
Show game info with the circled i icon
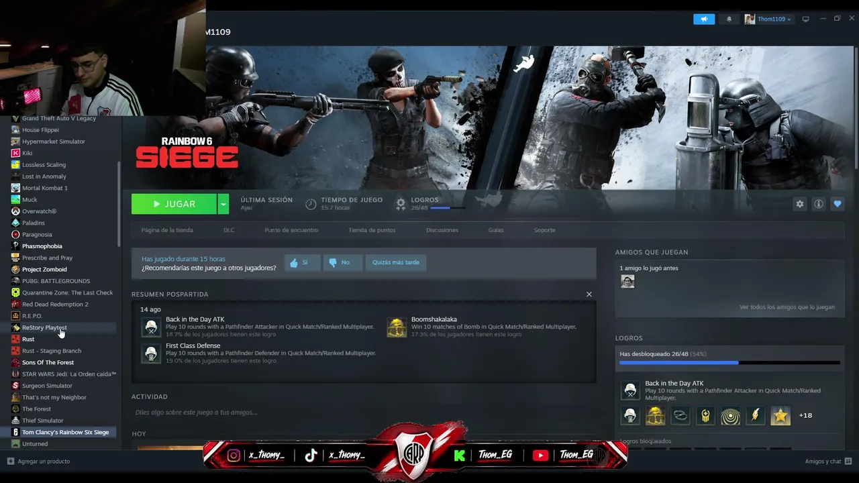(x=819, y=204)
